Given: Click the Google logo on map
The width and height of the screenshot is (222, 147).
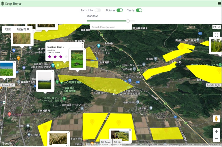Looking at the screenshot, I should point(7,143).
